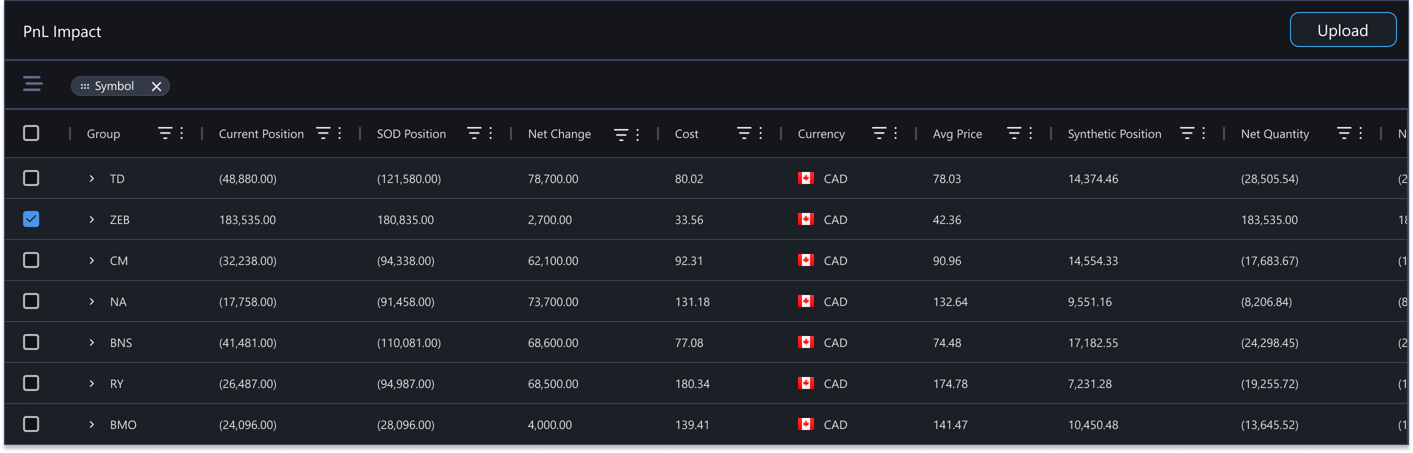This screenshot has height=453, width=1413.
Task: Expand the BNS group row
Action: 91,342
